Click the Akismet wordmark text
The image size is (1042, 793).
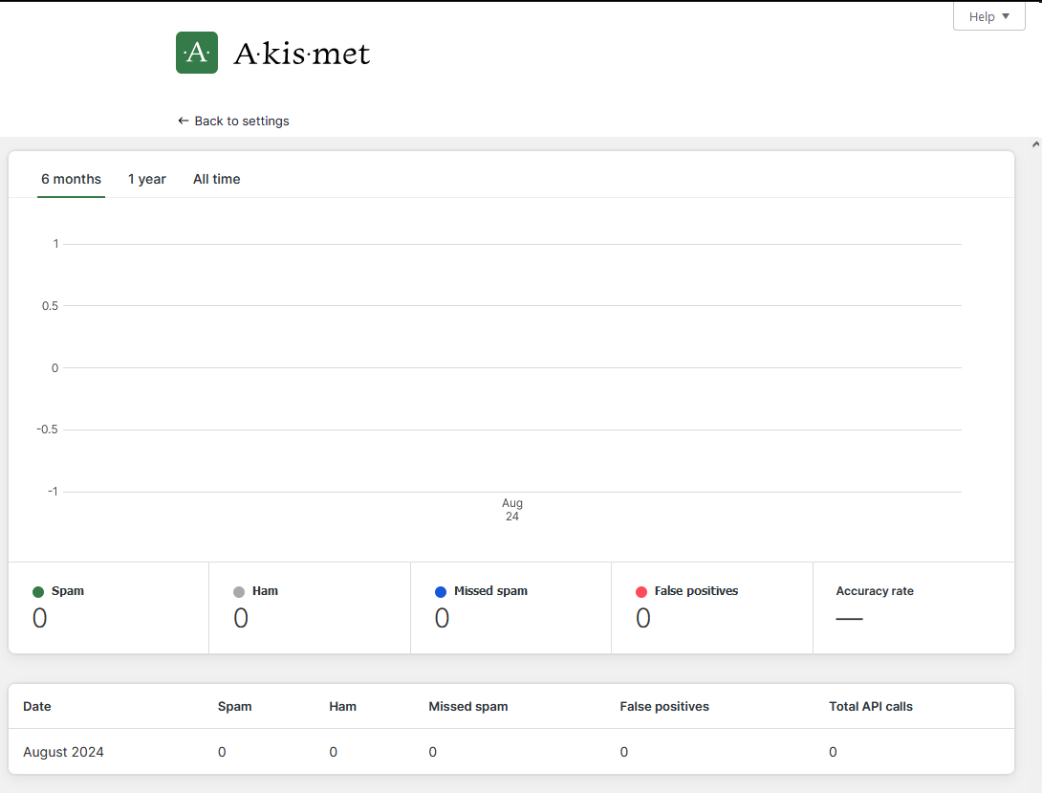coord(301,54)
